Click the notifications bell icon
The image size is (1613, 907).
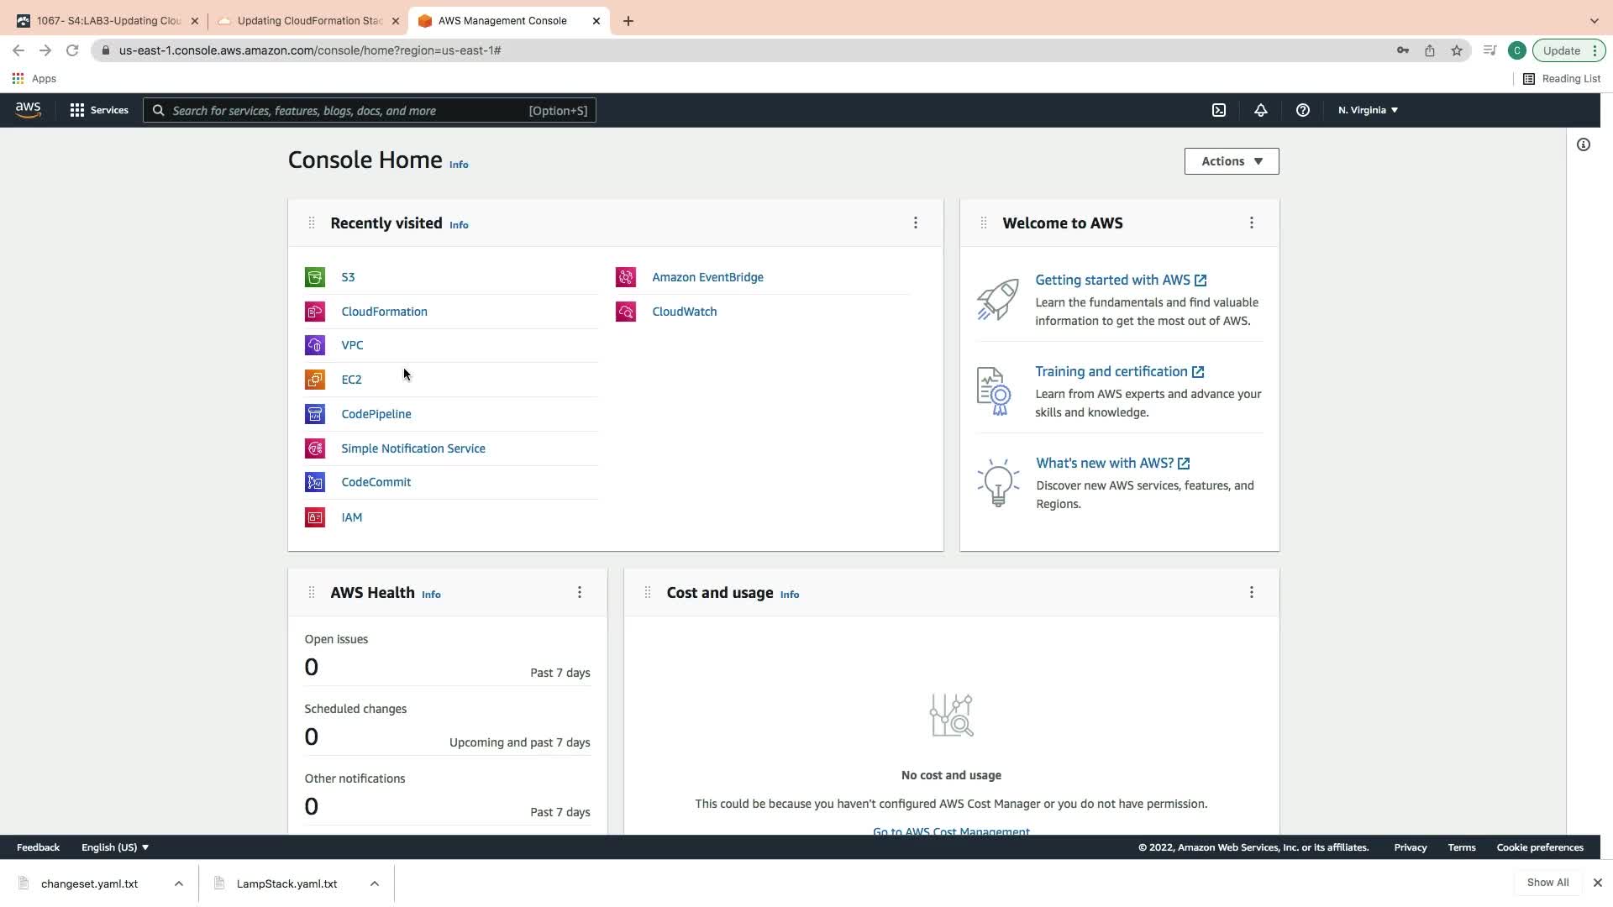pyautogui.click(x=1260, y=110)
